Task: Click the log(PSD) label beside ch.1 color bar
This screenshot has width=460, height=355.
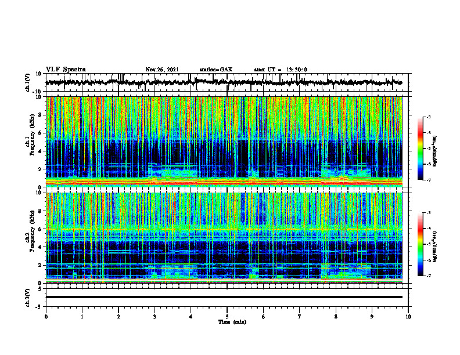Action: point(435,151)
